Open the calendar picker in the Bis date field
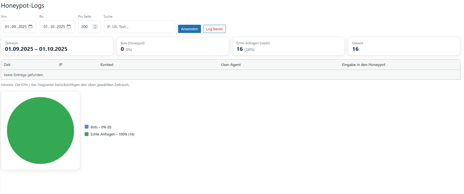This screenshot has width=464, height=194. click(x=69, y=27)
